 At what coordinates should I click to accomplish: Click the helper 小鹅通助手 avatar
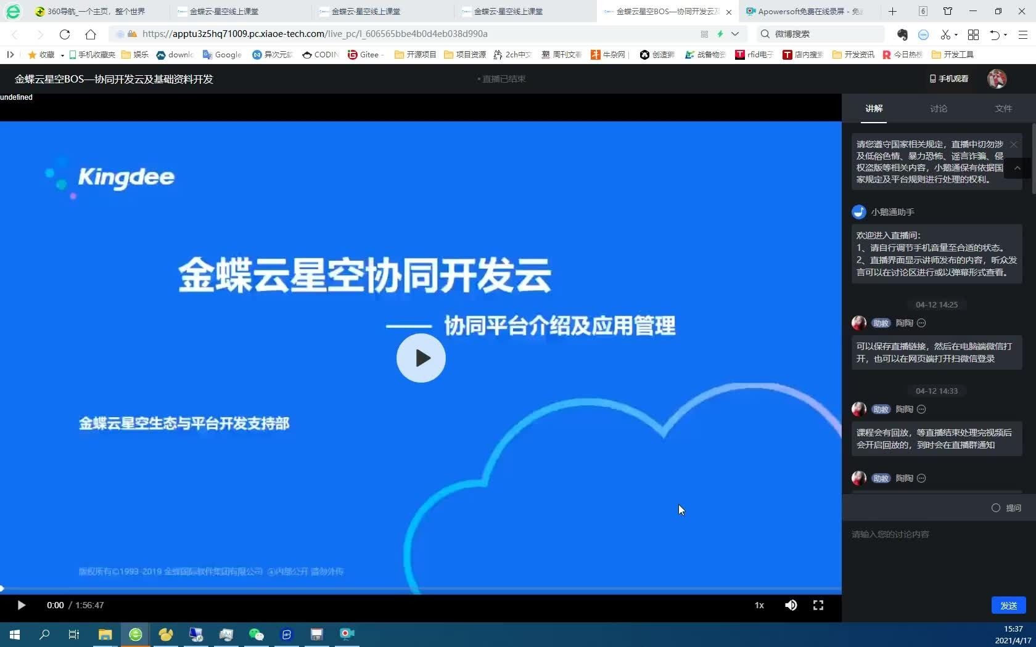(x=858, y=212)
